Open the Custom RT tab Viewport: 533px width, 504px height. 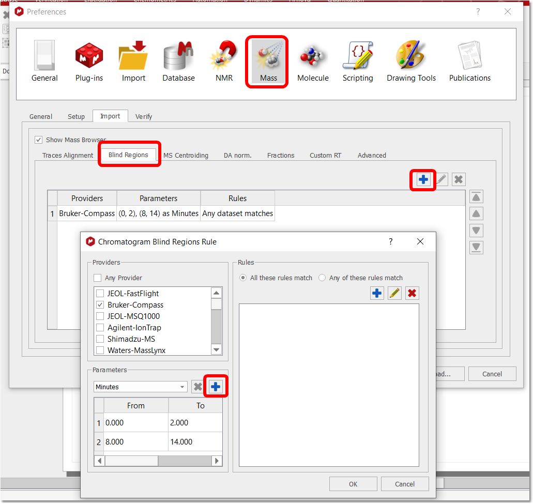tap(325, 155)
